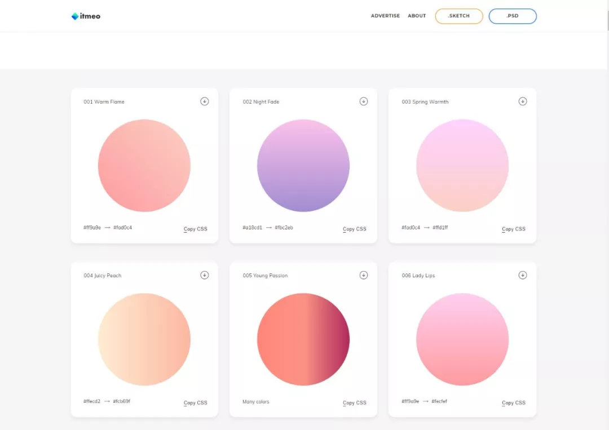The width and height of the screenshot is (609, 430).
Task: Click the #ffd1ff color code
Action: click(440, 228)
